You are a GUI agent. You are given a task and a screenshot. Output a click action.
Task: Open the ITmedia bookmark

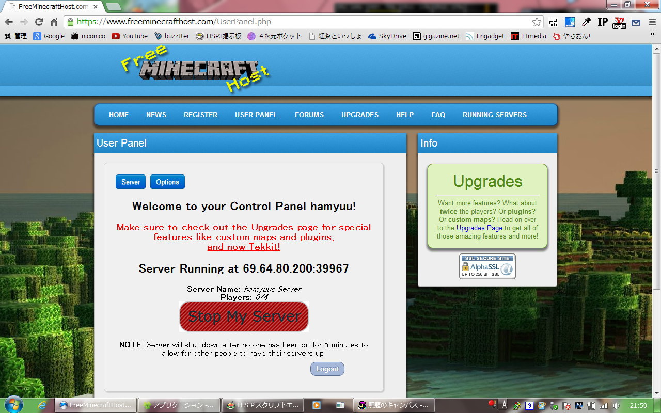(x=528, y=36)
